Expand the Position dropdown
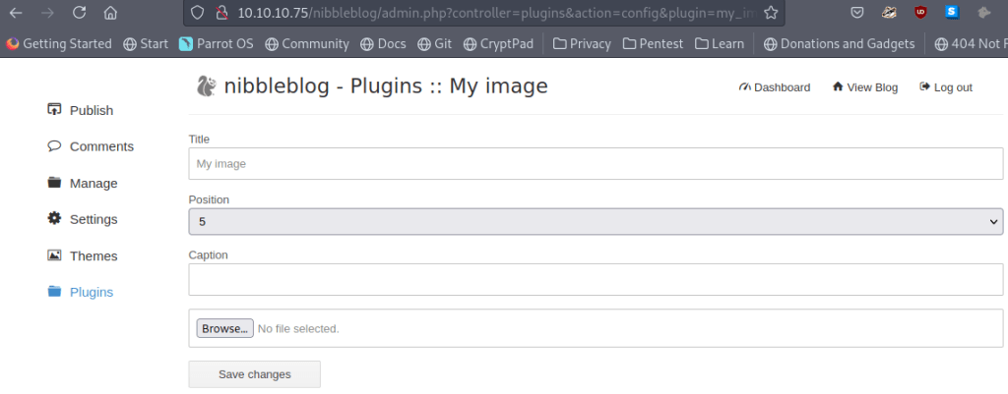This screenshot has height=394, width=1008. (596, 222)
